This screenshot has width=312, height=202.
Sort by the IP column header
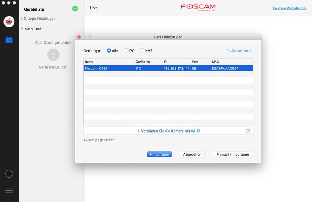point(177,62)
